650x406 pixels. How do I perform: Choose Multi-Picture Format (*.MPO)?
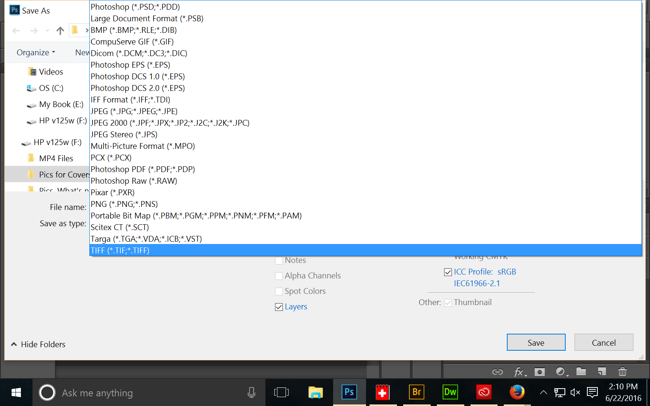pos(366,146)
